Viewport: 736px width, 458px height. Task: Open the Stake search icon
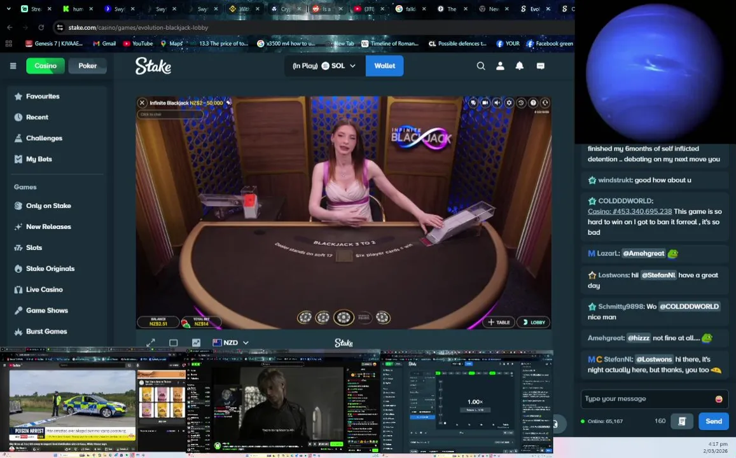coord(481,66)
